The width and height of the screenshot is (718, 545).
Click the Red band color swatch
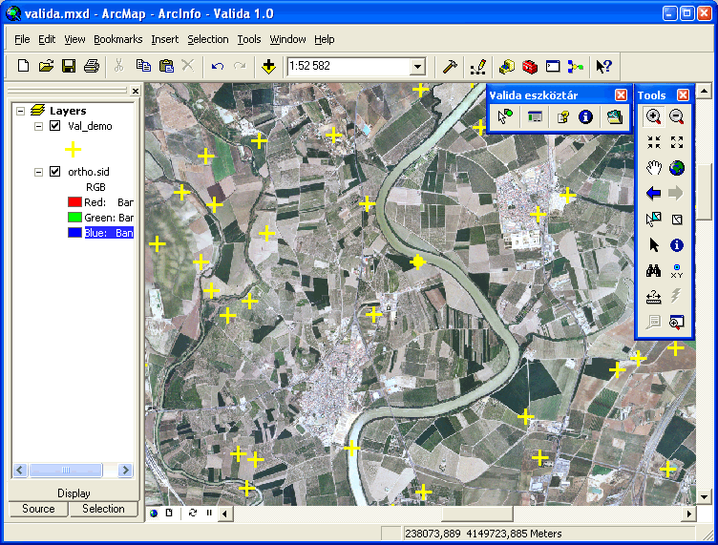coord(74,202)
